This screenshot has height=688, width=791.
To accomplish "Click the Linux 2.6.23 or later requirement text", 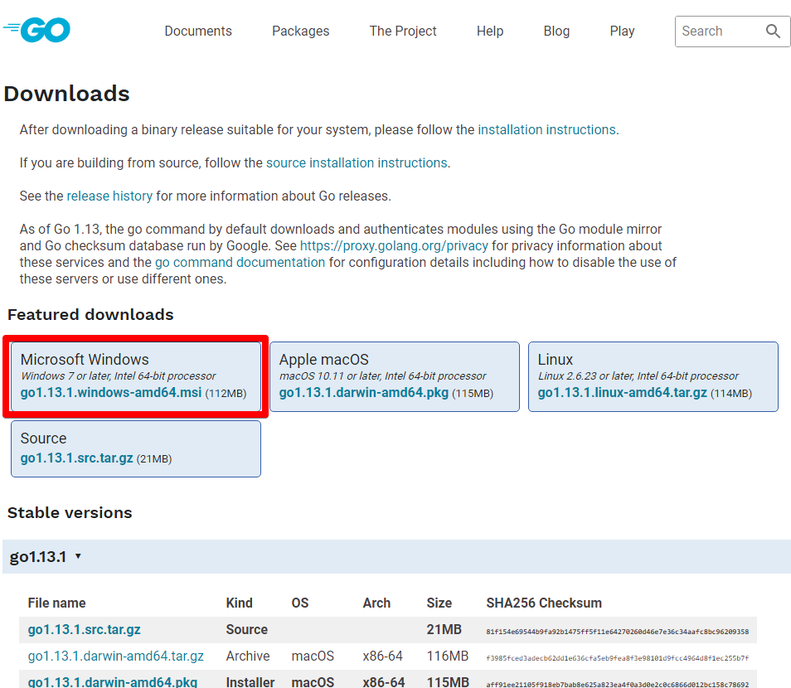I will tap(638, 375).
